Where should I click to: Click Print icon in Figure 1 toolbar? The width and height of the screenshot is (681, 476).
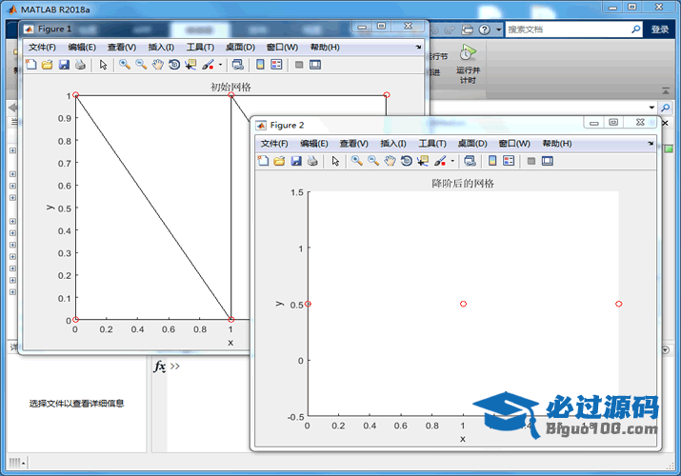coord(80,65)
